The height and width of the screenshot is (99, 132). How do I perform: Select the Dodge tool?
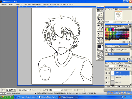[x=102, y=30]
